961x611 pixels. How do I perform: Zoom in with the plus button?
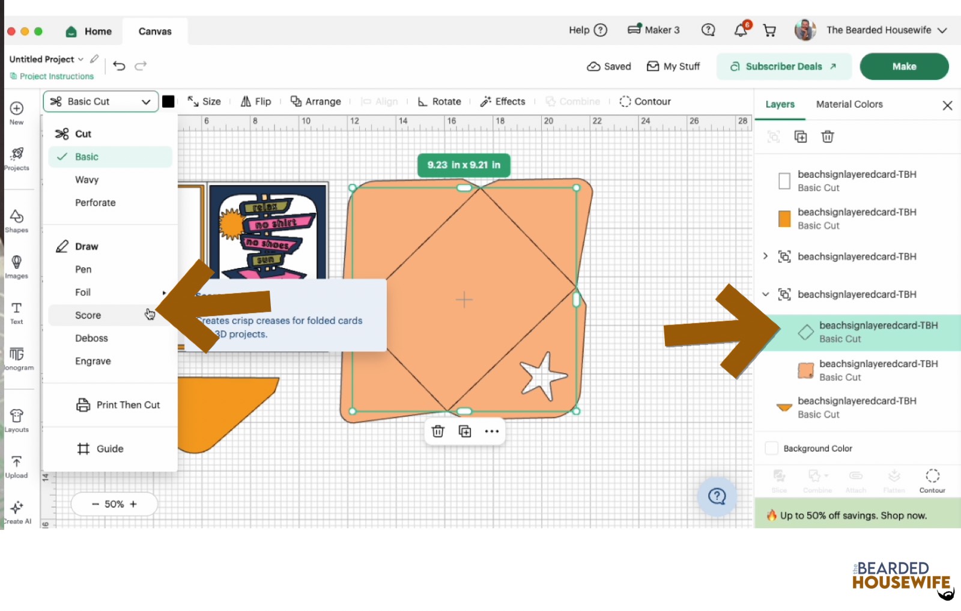[133, 504]
